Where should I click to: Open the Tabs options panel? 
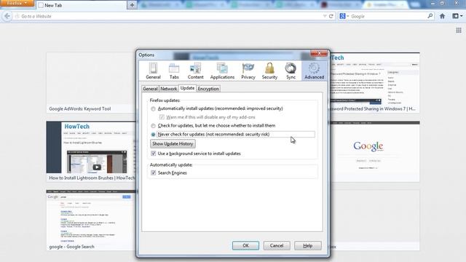174,71
